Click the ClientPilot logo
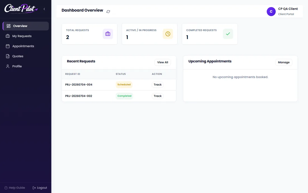Image resolution: width=308 pixels, height=193 pixels. [x=21, y=9]
